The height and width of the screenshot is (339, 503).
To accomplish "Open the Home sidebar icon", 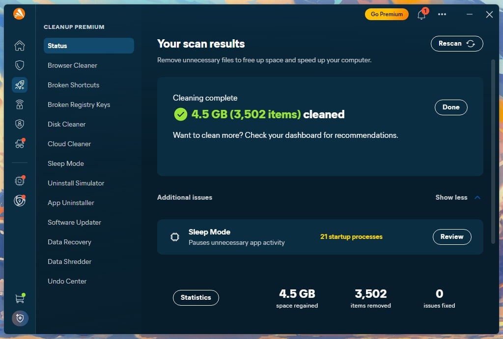I will (x=20, y=46).
